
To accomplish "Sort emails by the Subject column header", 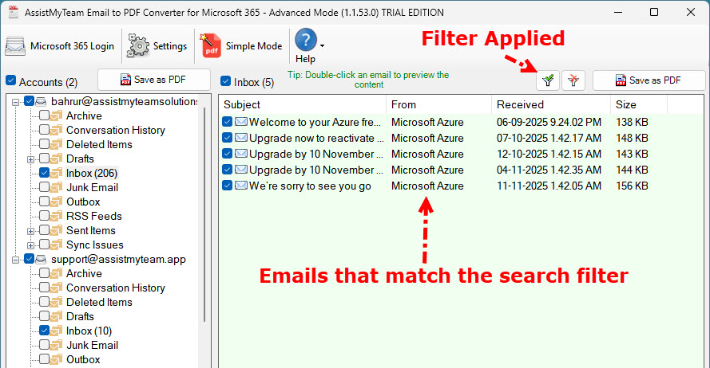I will point(242,104).
